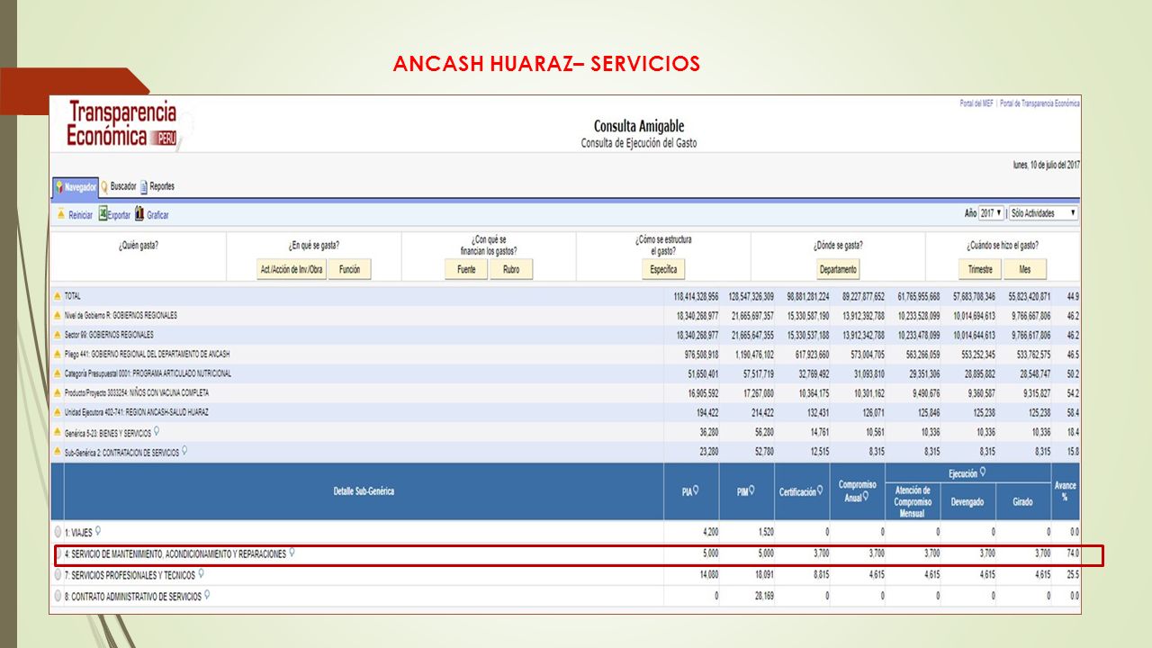Click the Graficar chart icon
The image size is (1152, 648).
pyautogui.click(x=139, y=214)
